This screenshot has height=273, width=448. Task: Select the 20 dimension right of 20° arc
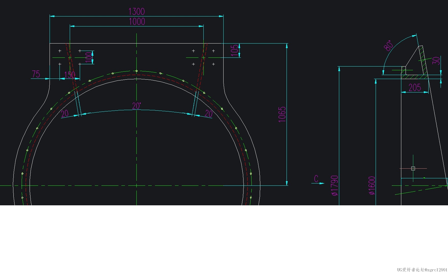point(209,114)
